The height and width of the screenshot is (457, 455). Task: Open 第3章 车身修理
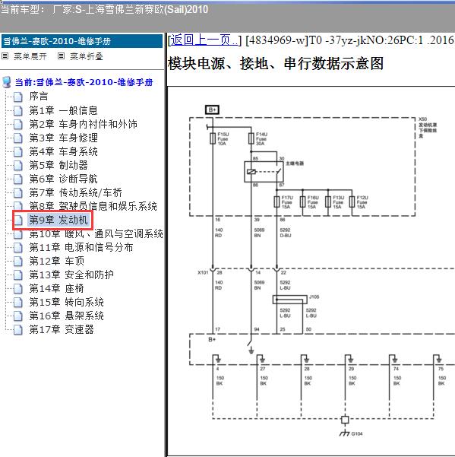tap(64, 138)
